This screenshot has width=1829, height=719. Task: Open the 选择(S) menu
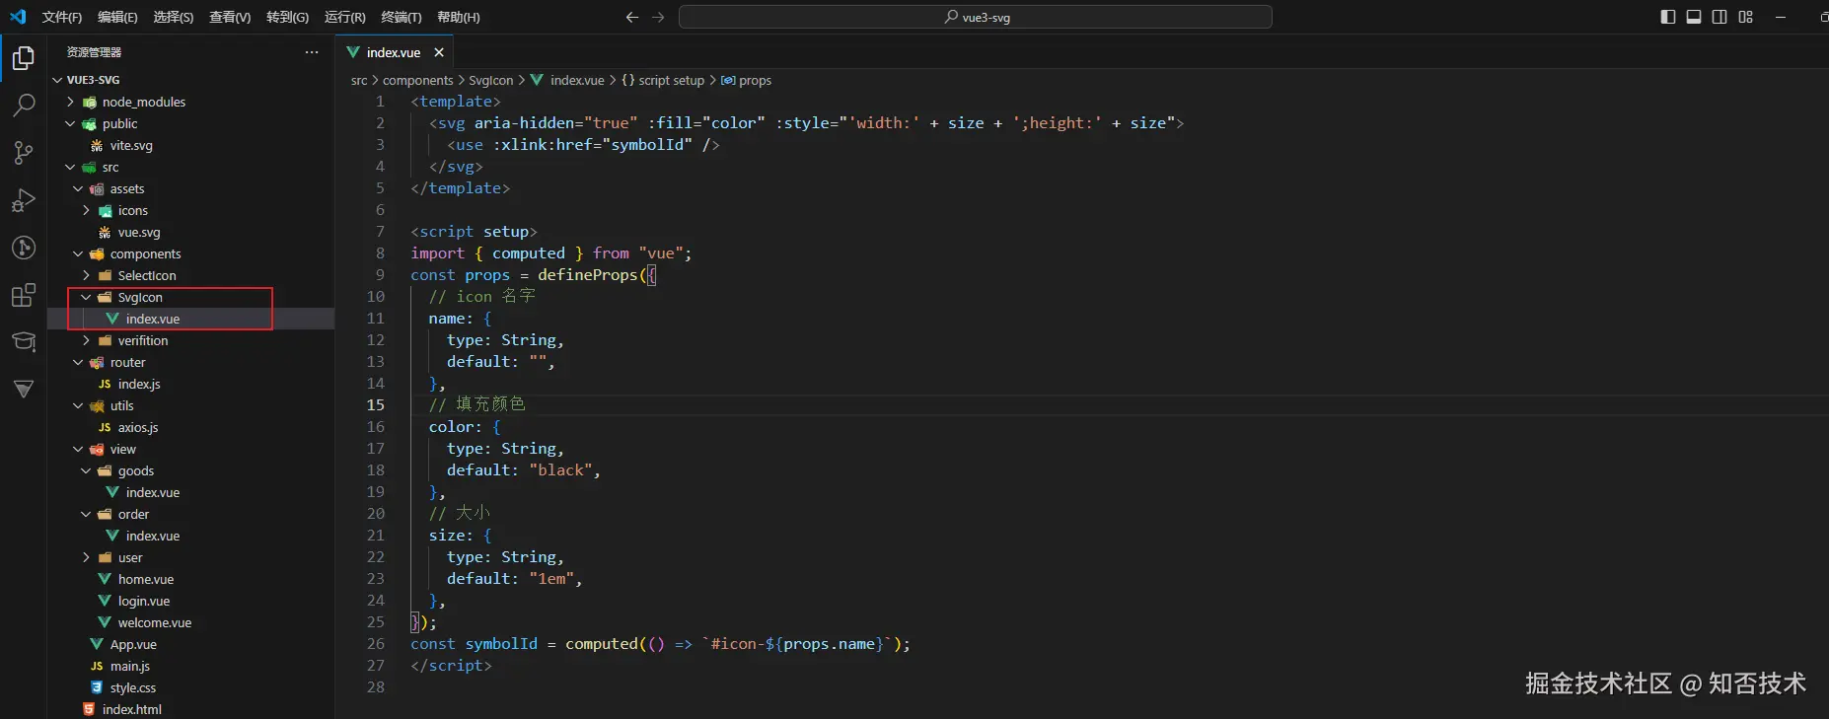174,17
